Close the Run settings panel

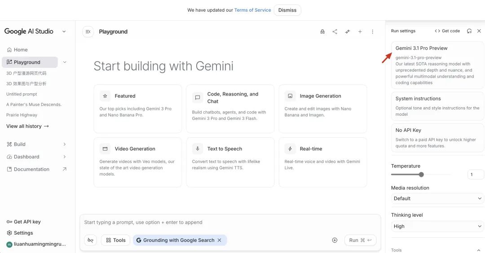pyautogui.click(x=479, y=31)
